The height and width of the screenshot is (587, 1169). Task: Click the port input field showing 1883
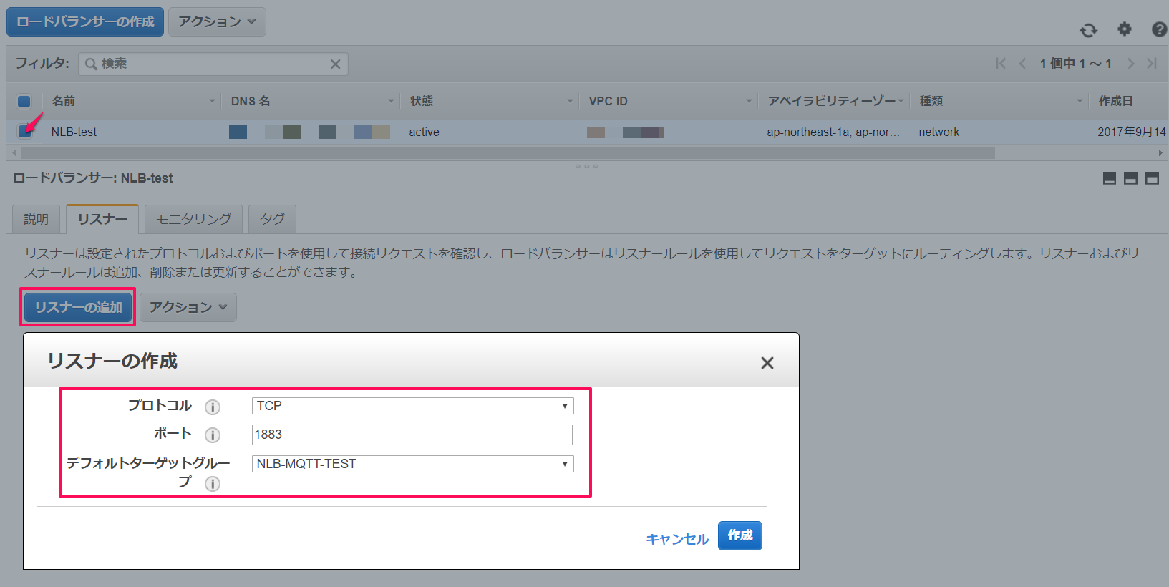[412, 435]
